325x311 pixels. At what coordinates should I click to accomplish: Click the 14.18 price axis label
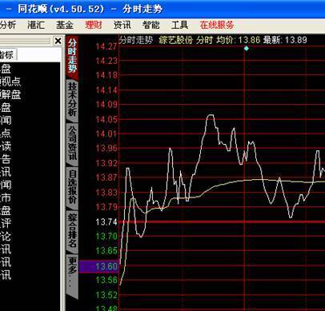click(106, 75)
